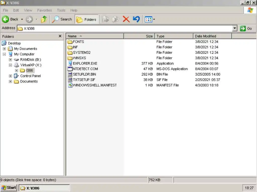The image size is (257, 192).
Task: Click the 752 KB status bar entry
Action: (x=154, y=180)
